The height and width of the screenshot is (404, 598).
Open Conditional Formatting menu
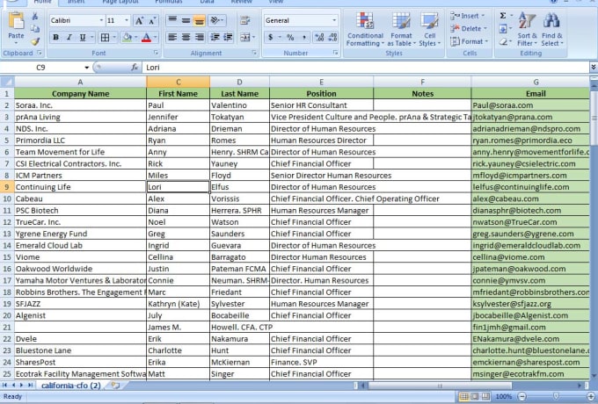click(x=365, y=29)
